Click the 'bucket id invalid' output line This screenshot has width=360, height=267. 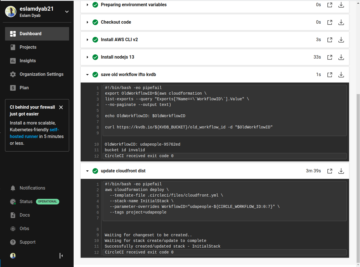click(125, 150)
